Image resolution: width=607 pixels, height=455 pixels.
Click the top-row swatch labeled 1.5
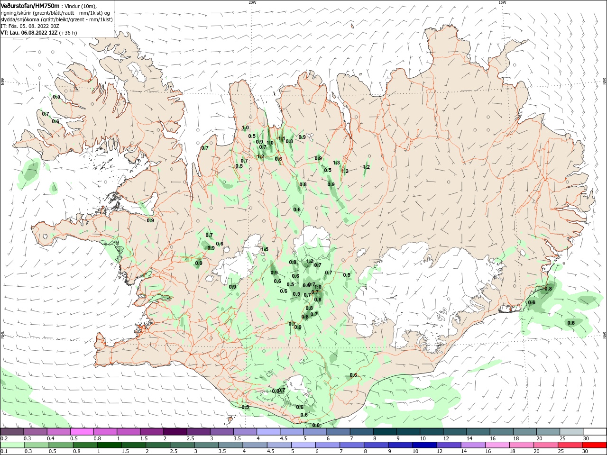tap(152, 432)
